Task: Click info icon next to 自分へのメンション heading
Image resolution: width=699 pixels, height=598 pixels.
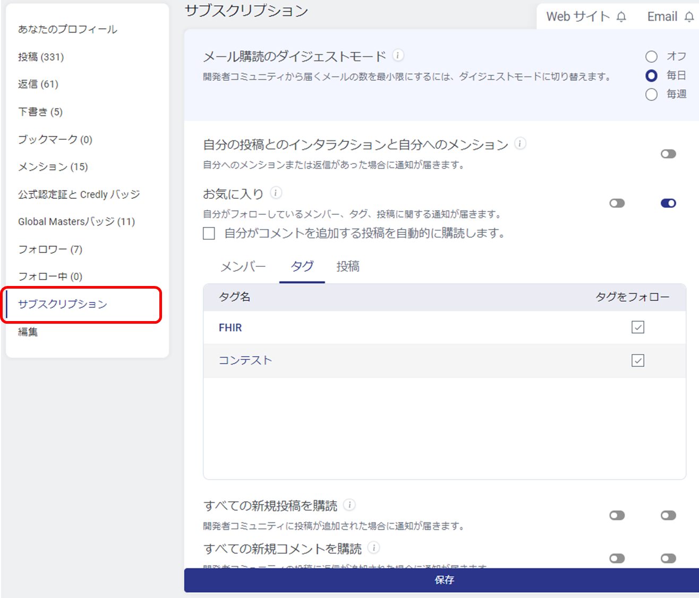Action: [x=521, y=144]
